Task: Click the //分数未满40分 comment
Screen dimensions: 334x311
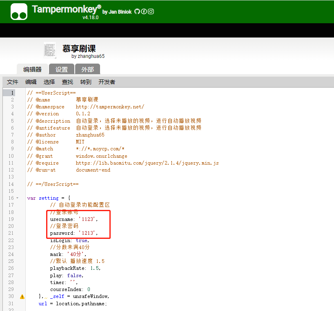Action: 70,247
